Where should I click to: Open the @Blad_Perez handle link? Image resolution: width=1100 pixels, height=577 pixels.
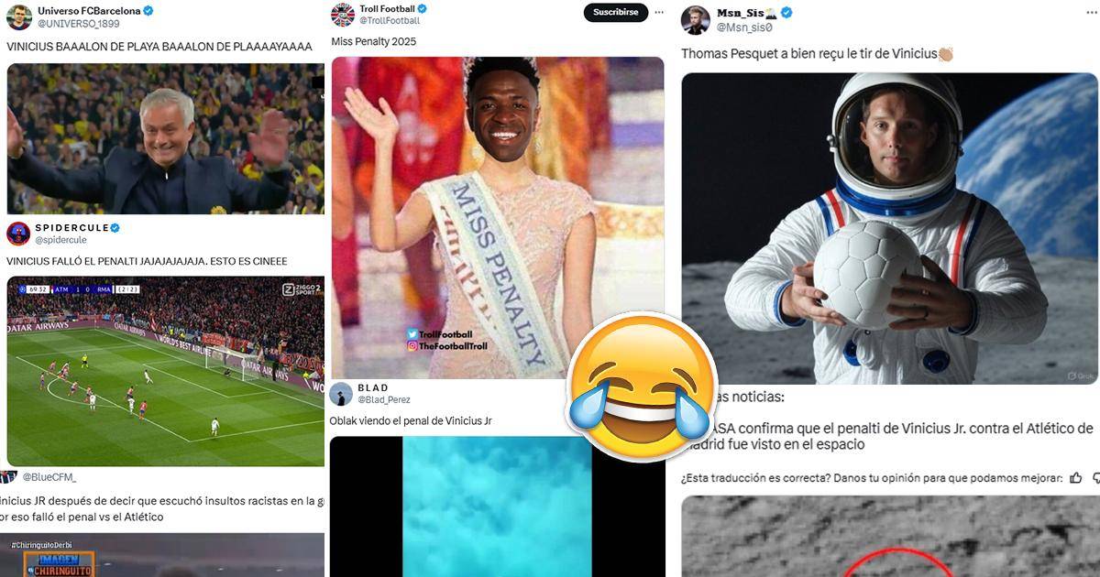tap(384, 400)
